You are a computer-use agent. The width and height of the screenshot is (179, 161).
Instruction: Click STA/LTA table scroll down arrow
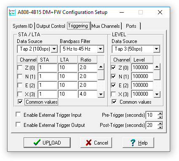pyautogui.click(x=101, y=94)
